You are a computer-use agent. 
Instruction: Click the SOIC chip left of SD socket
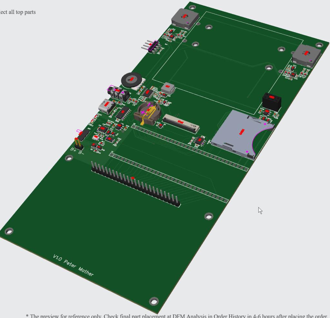[200, 140]
